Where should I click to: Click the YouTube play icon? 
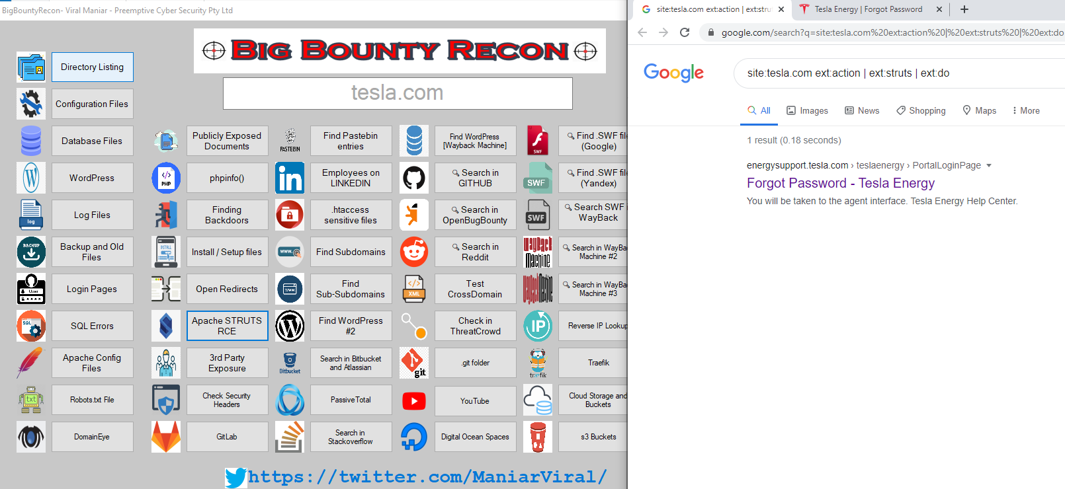[414, 400]
